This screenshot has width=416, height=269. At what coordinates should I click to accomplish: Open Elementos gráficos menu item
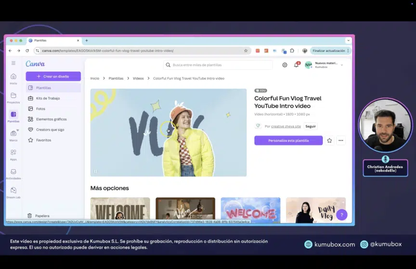pyautogui.click(x=53, y=119)
